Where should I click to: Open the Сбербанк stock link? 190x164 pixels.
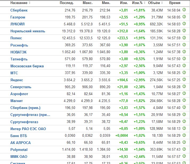[x=19, y=10]
